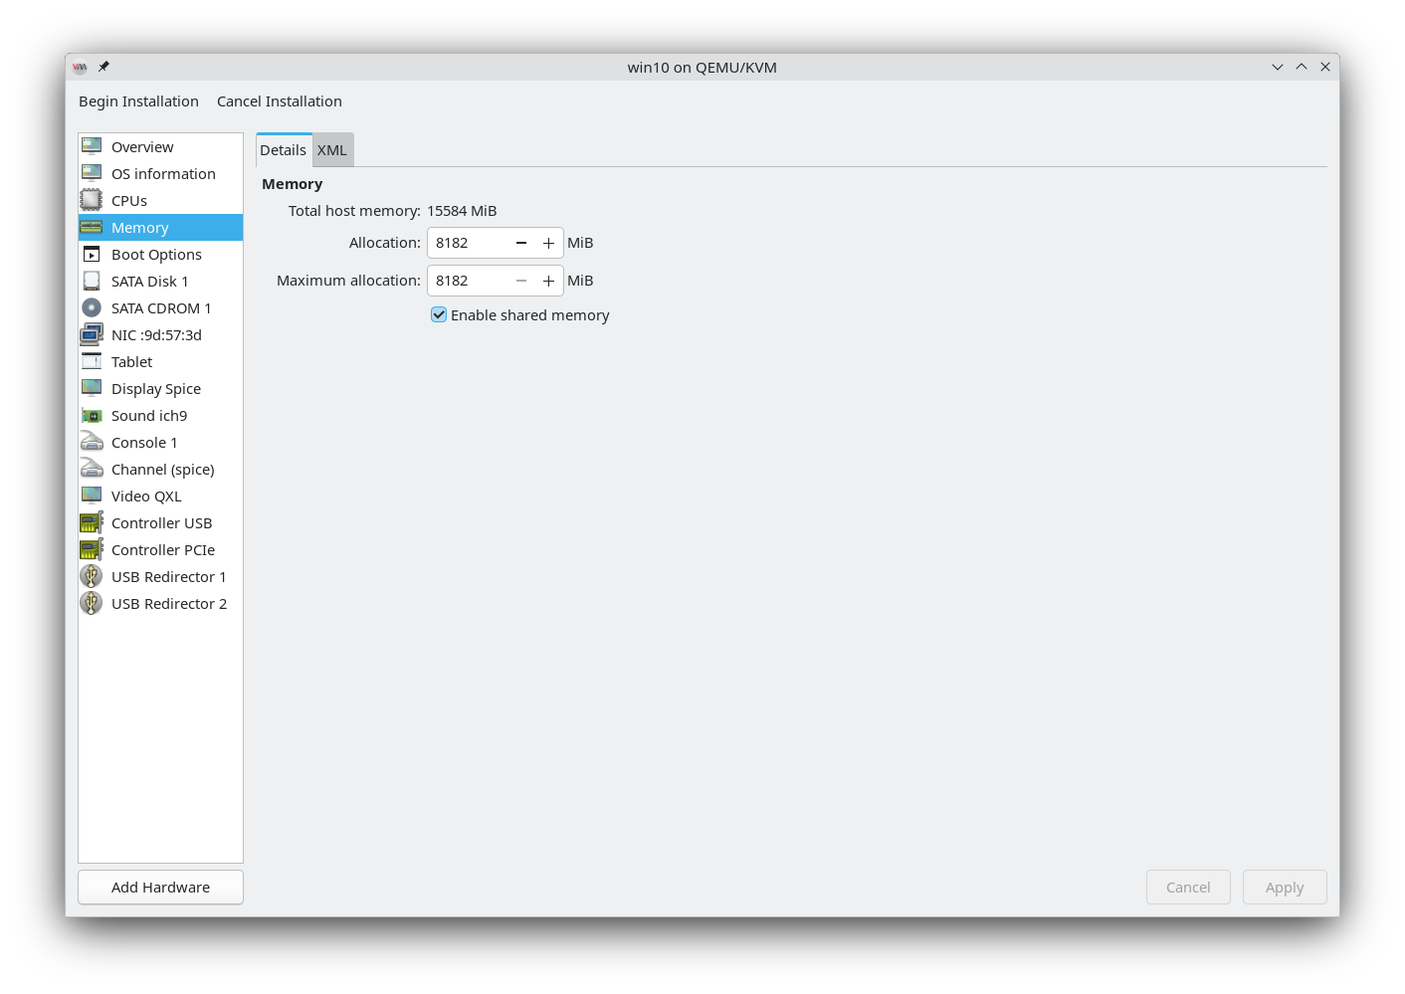Select the Boot Options icon
Image resolution: width=1405 pixels, height=994 pixels.
tap(92, 254)
